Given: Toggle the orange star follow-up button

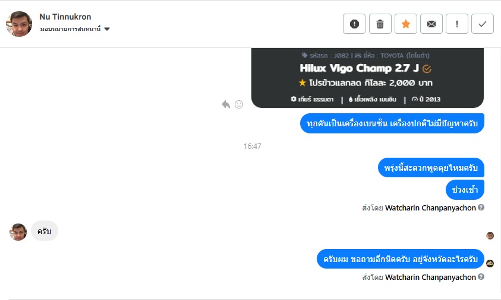Looking at the screenshot, I should coord(406,24).
